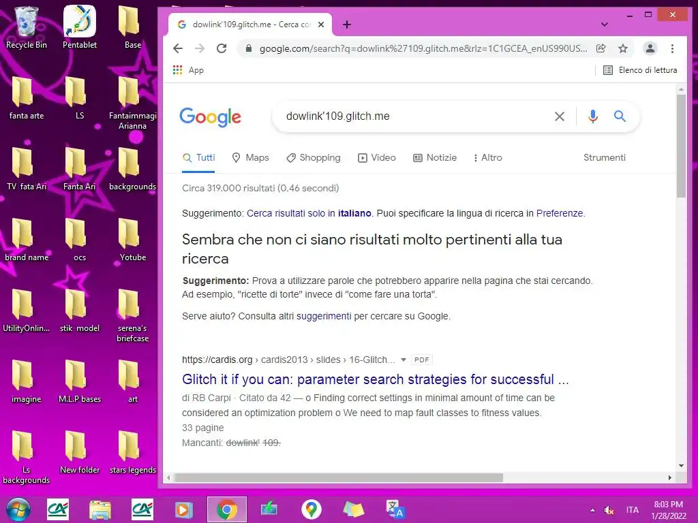The height and width of the screenshot is (523, 698).
Task: Start voice search with the microphone
Action: pos(592,116)
